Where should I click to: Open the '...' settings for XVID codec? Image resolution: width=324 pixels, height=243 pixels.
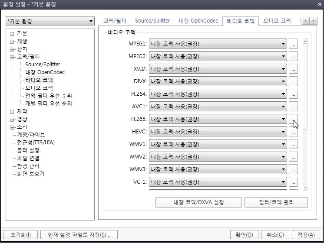click(x=293, y=69)
